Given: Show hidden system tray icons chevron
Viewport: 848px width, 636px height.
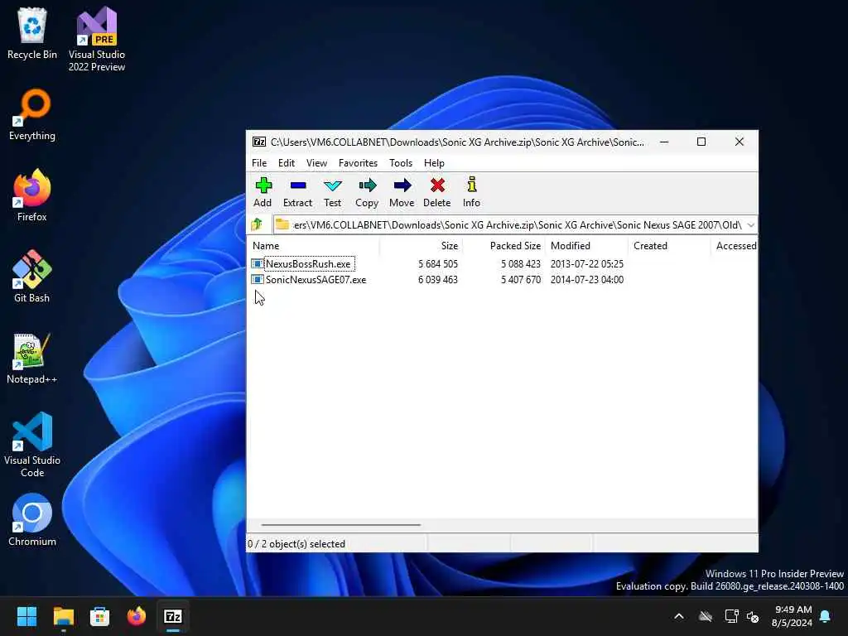Looking at the screenshot, I should click(x=679, y=616).
